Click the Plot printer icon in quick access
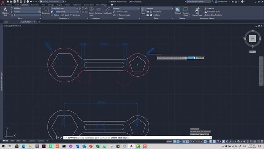The image size is (264, 149). (x=28, y=2)
